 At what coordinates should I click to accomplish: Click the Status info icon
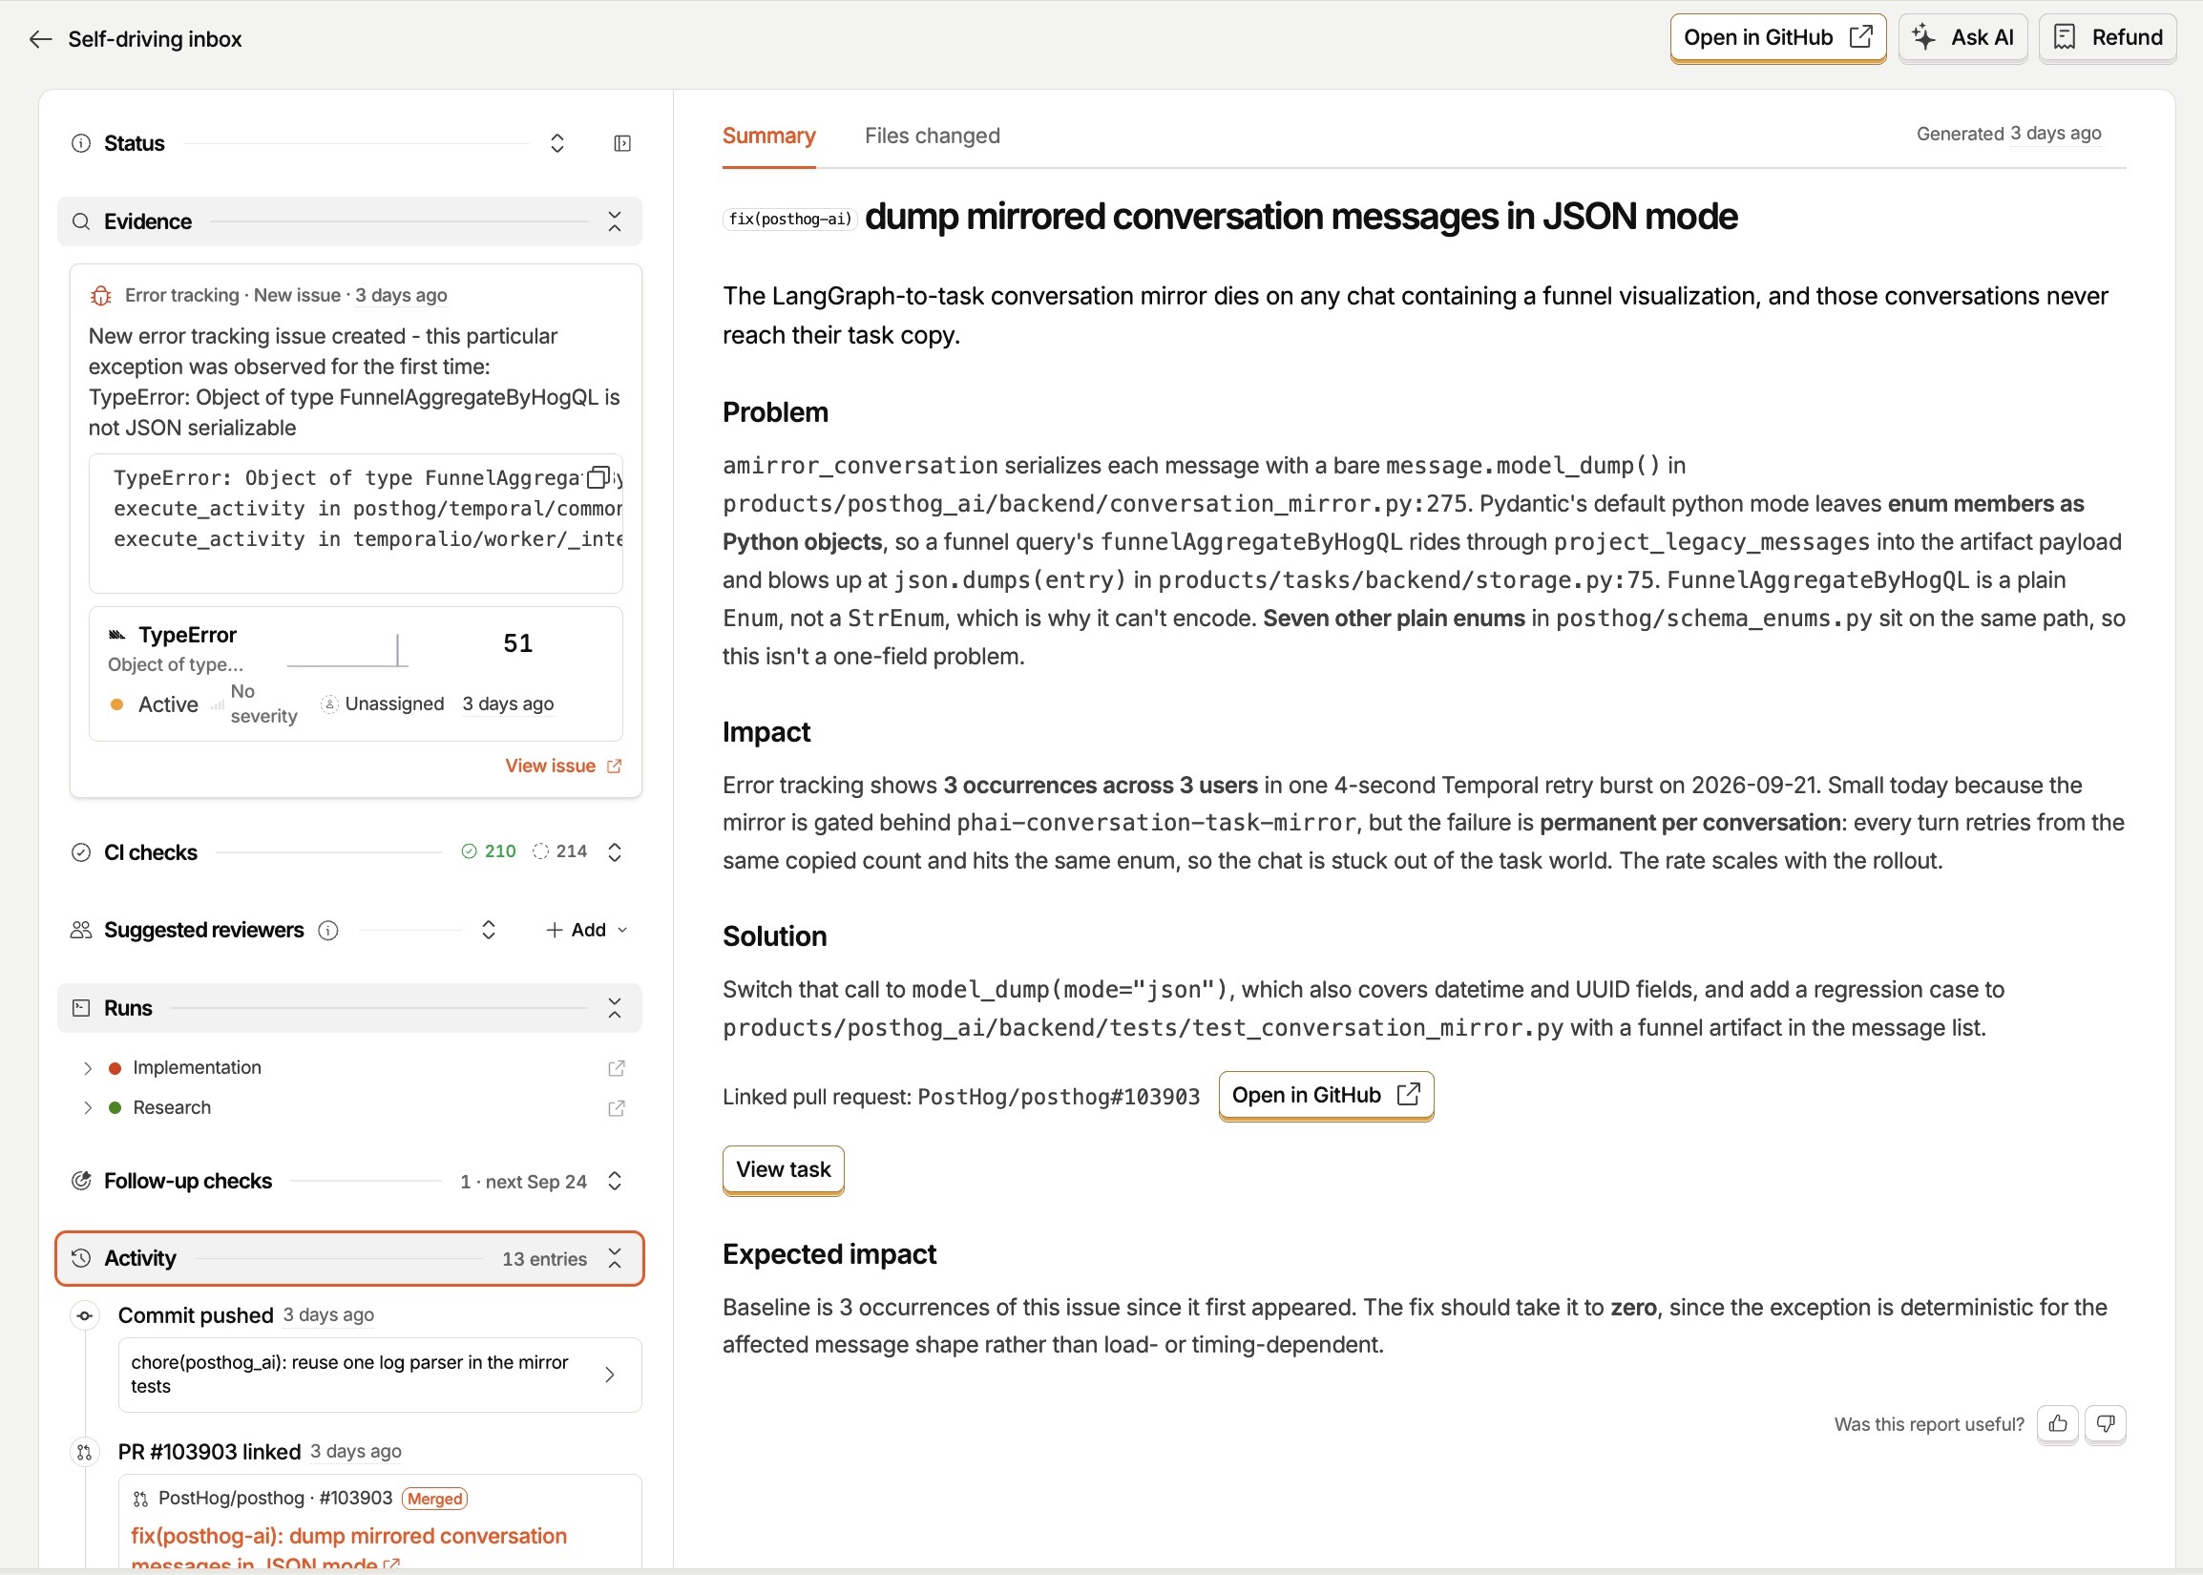[x=81, y=143]
